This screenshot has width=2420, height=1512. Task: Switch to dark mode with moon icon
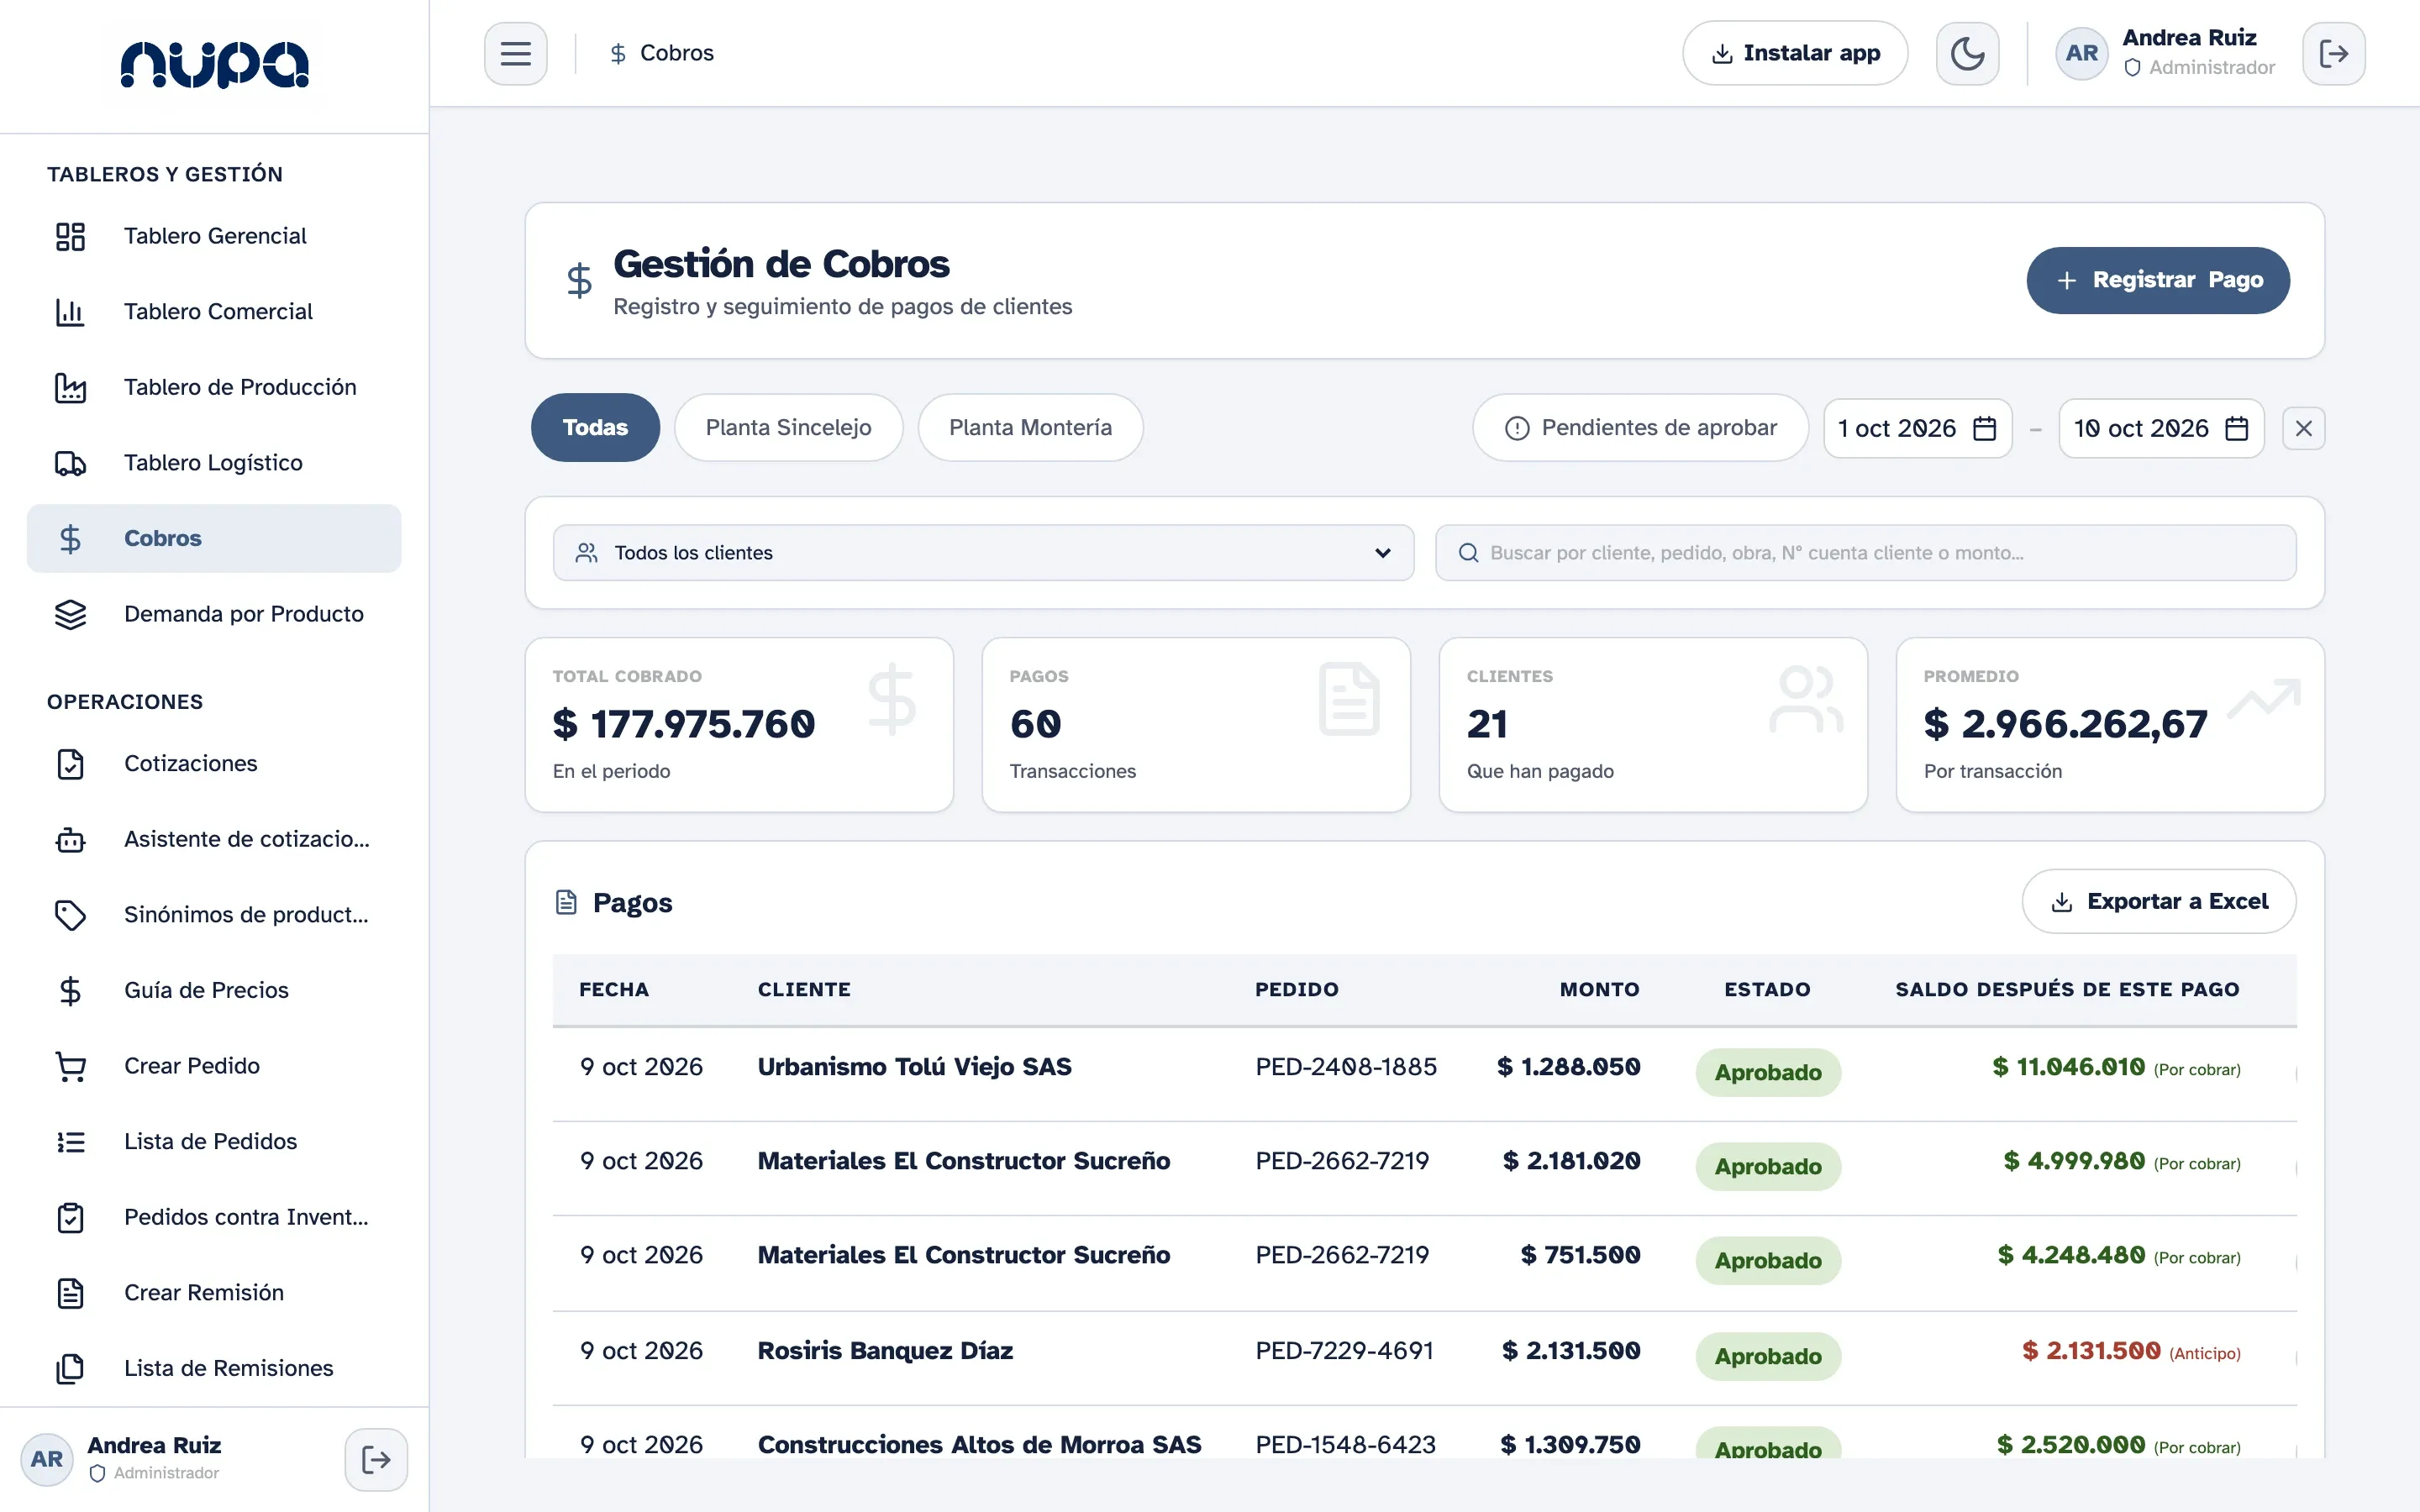click(x=1966, y=53)
